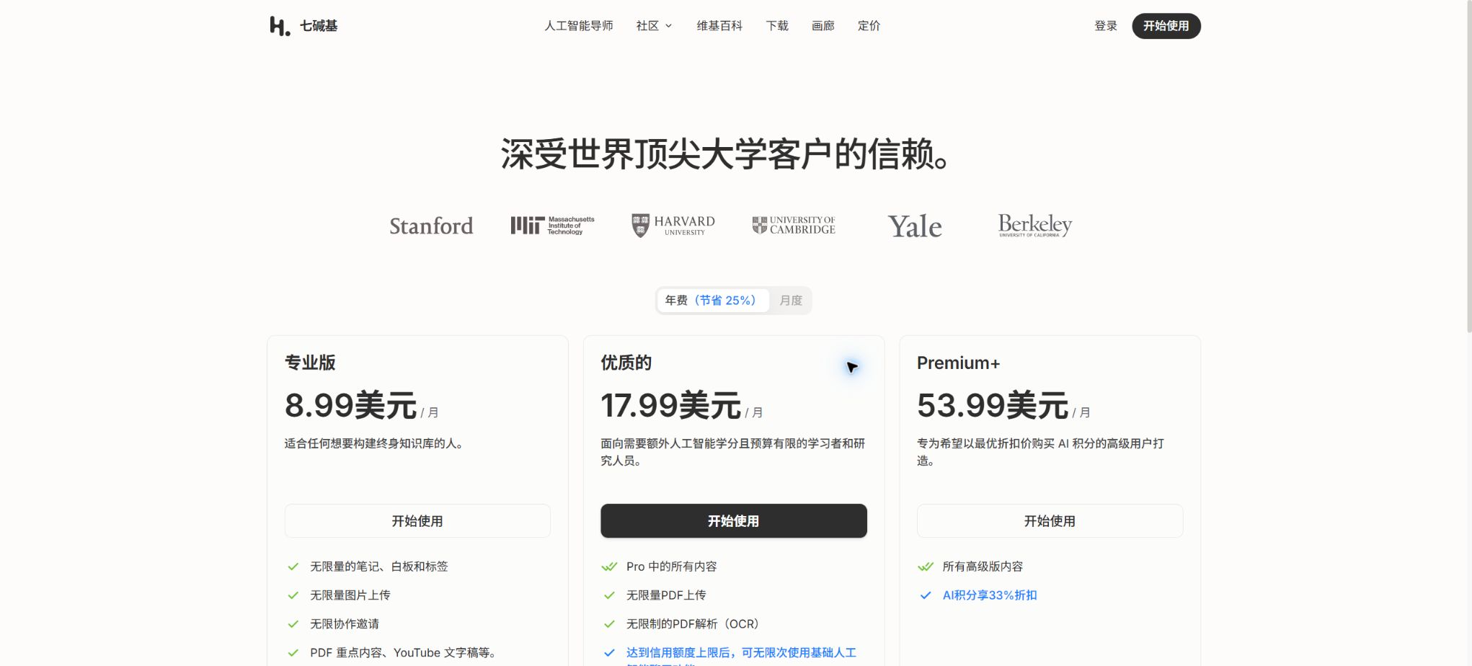The width and height of the screenshot is (1472, 666).
Task: Click 开始使用 under the Premium+ plan
Action: 1050,521
